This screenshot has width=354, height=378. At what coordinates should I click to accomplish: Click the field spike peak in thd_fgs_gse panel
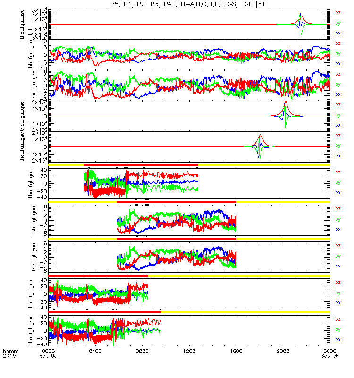[x=286, y=102]
